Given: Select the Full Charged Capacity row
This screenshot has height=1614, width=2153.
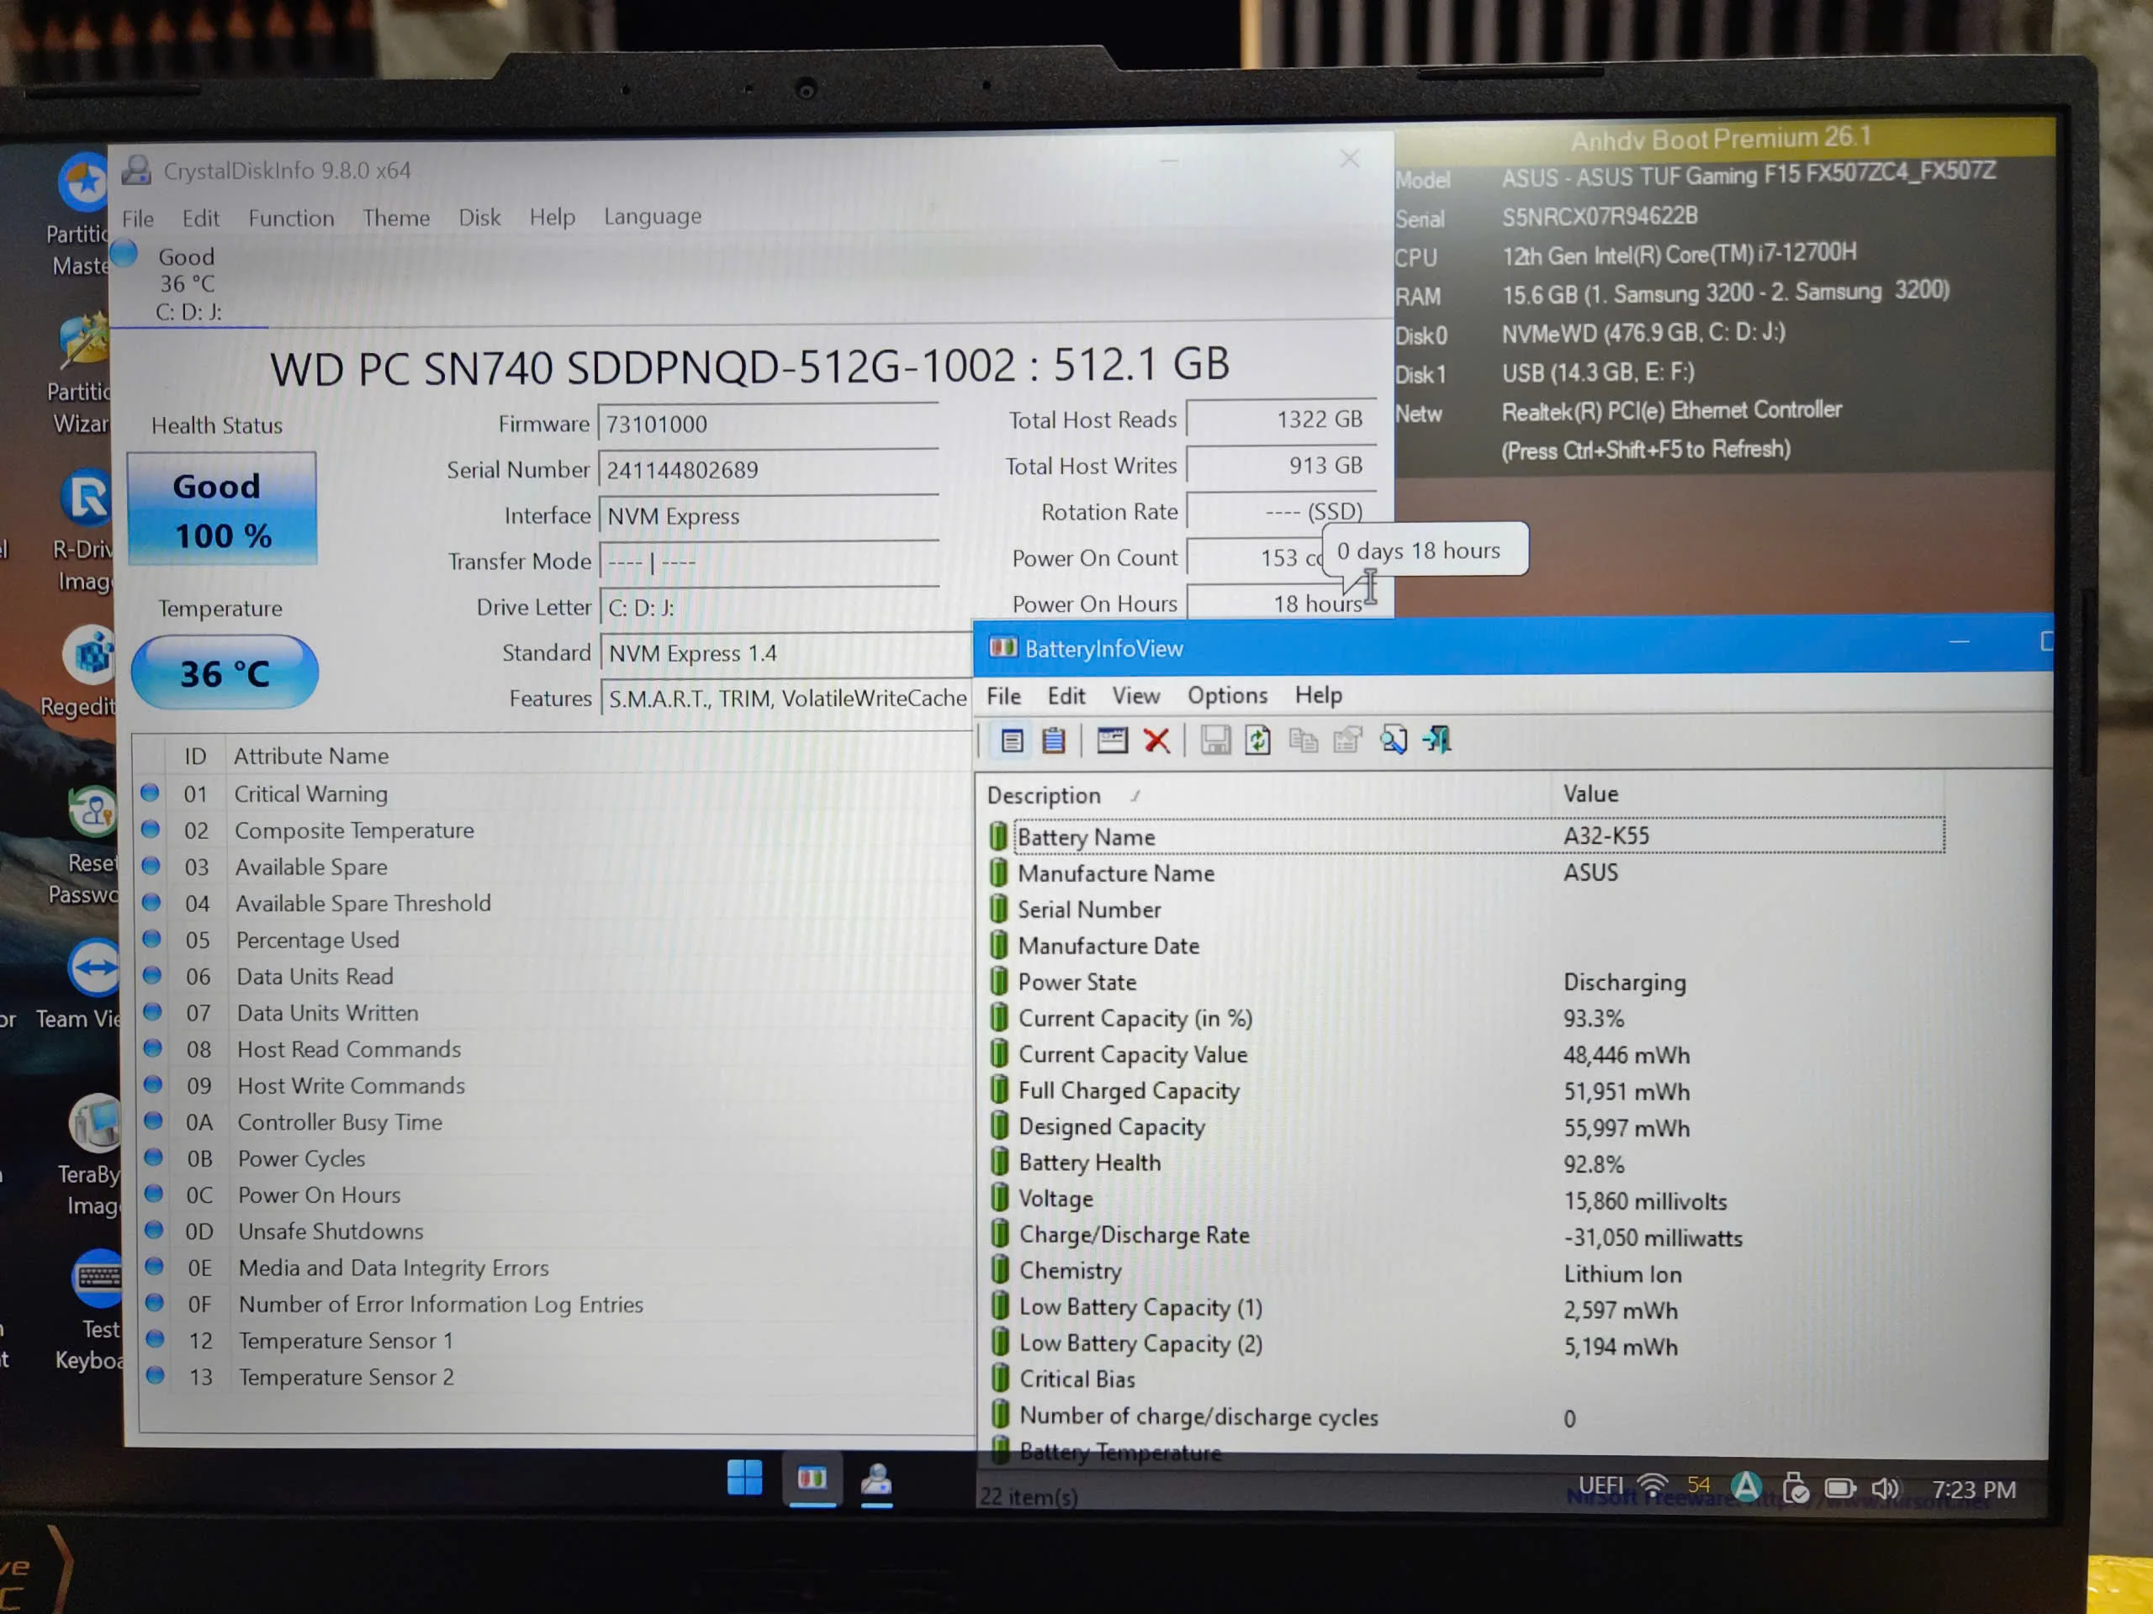Looking at the screenshot, I should (x=1466, y=1092).
